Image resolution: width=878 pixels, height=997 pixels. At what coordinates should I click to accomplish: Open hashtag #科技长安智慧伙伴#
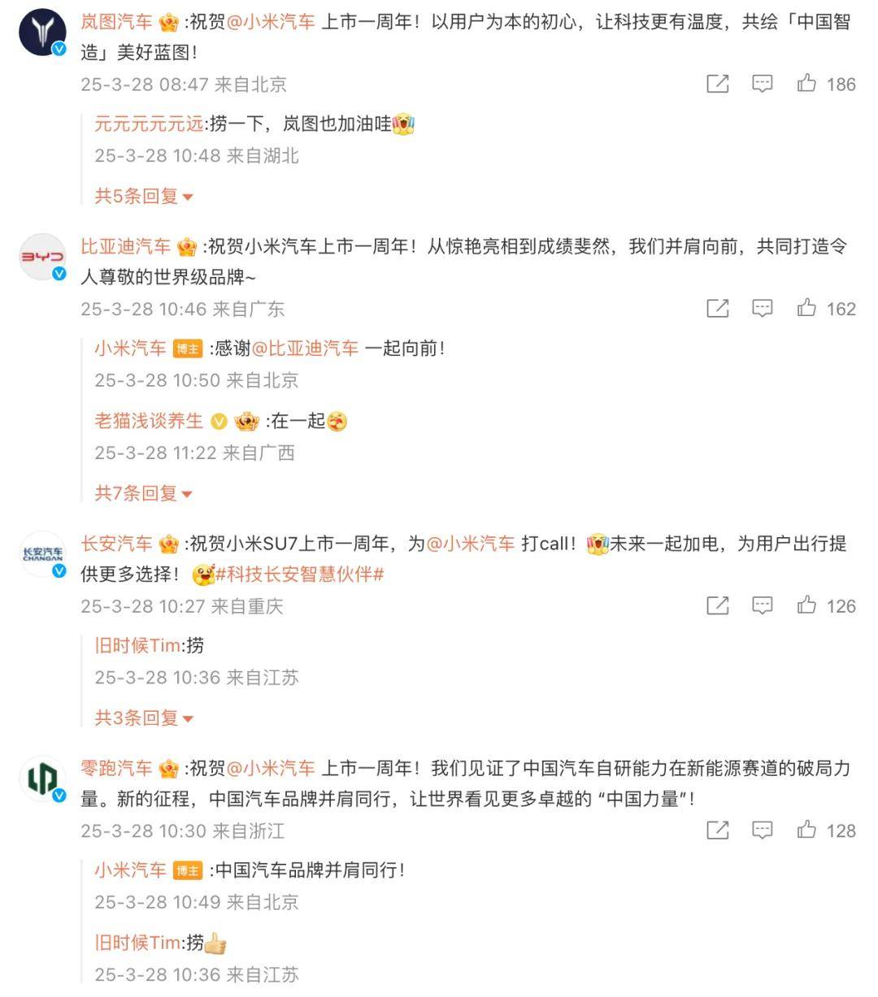tap(299, 574)
